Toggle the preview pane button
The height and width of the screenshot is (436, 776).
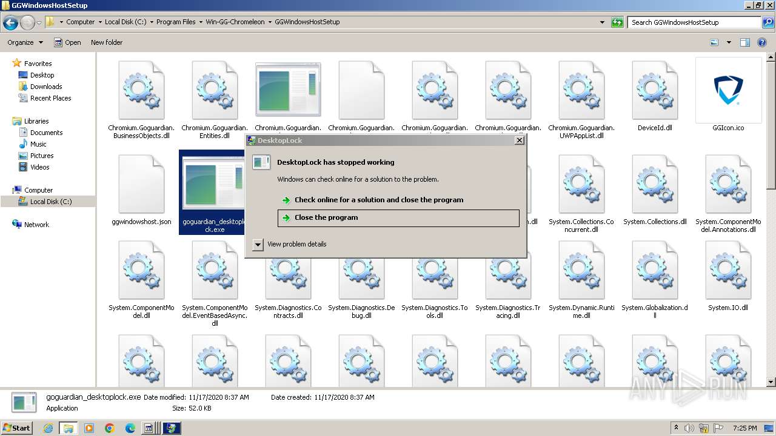[x=745, y=42]
